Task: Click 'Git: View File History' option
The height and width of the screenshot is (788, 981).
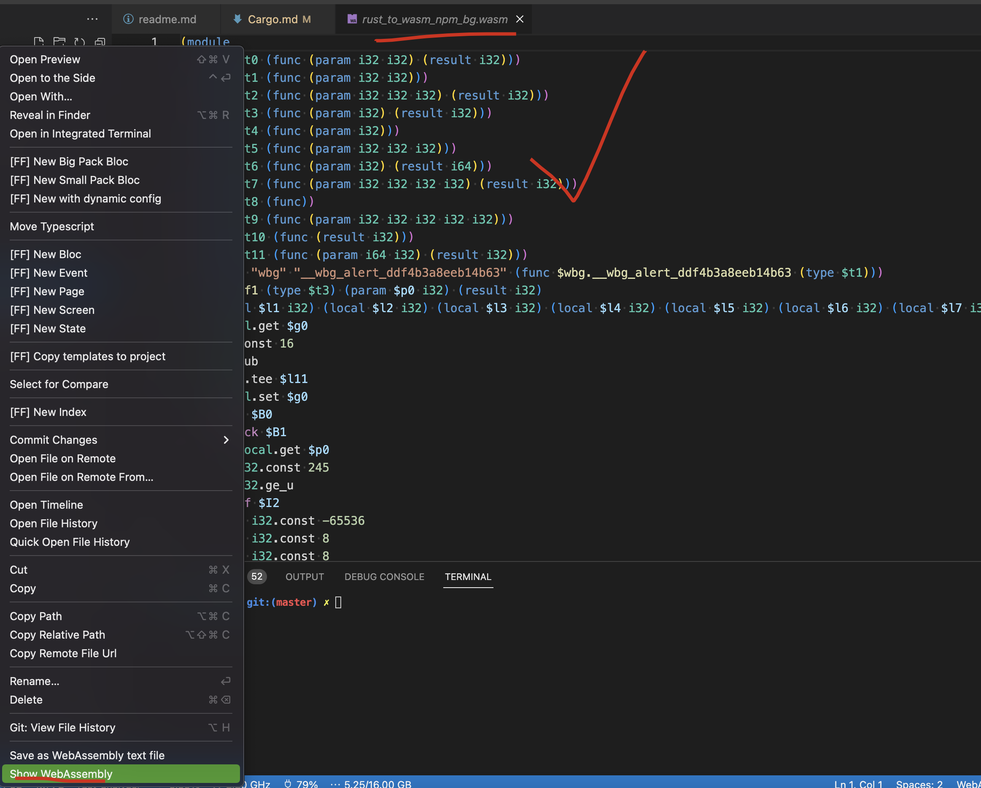Action: tap(62, 727)
